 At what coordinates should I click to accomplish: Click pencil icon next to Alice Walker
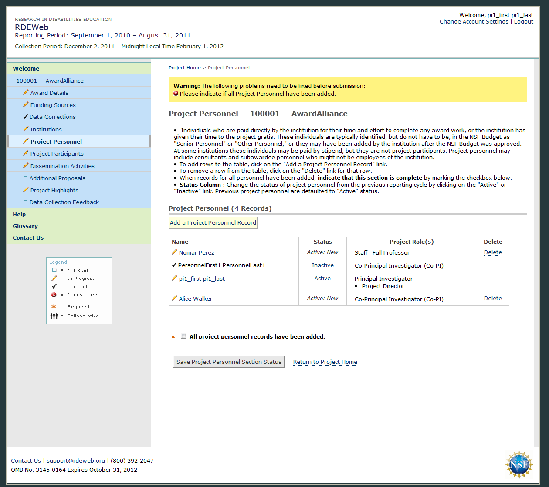coord(174,298)
